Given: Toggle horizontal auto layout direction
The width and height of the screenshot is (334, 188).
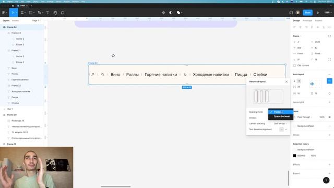Looking at the screenshot, I should click(299, 81).
